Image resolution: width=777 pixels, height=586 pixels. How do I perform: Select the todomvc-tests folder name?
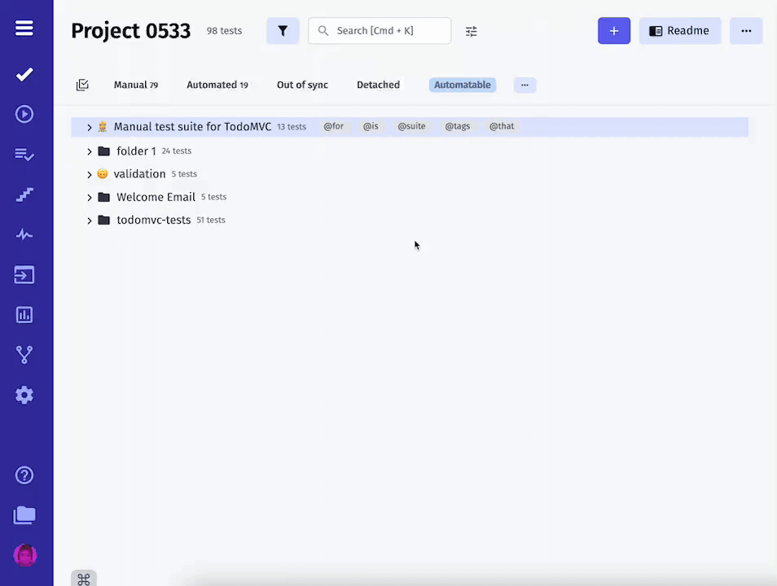[154, 220]
